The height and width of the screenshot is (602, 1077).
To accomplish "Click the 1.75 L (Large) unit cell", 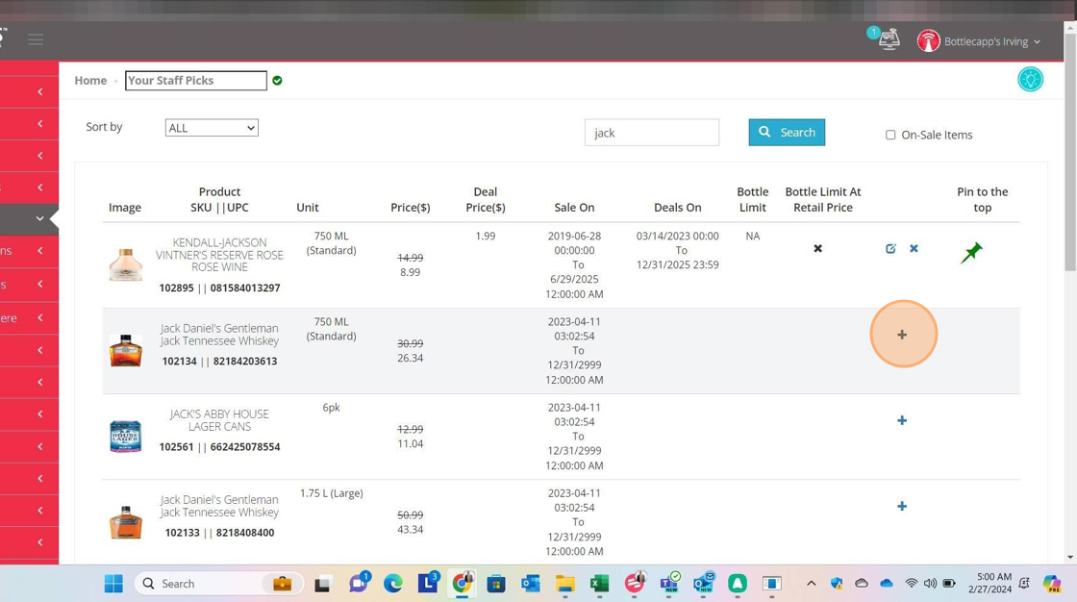I will pyautogui.click(x=331, y=493).
